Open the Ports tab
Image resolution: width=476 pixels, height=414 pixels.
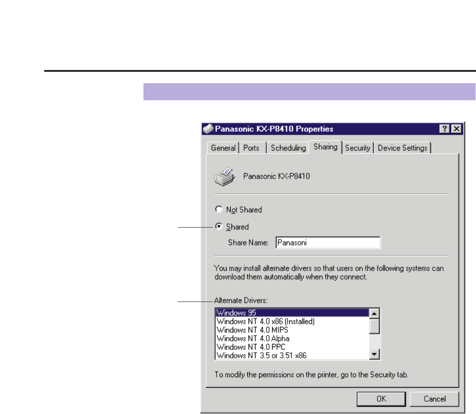[x=252, y=148]
